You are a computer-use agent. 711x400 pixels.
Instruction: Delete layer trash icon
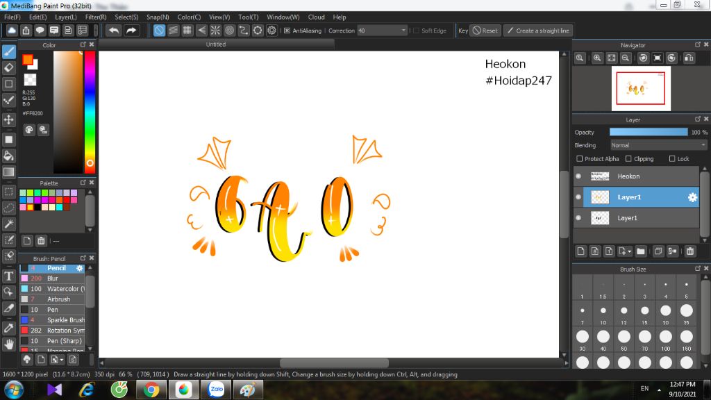690,251
